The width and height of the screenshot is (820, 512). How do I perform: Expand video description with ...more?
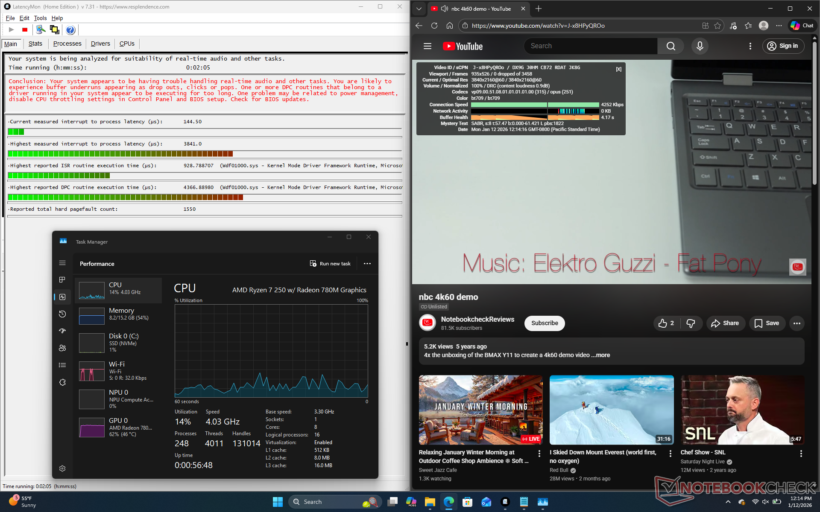[603, 355]
